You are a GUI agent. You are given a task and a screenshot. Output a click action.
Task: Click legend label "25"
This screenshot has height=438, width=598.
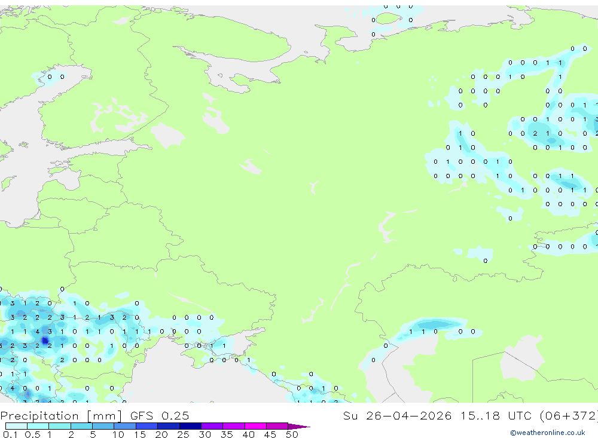pos(183,434)
